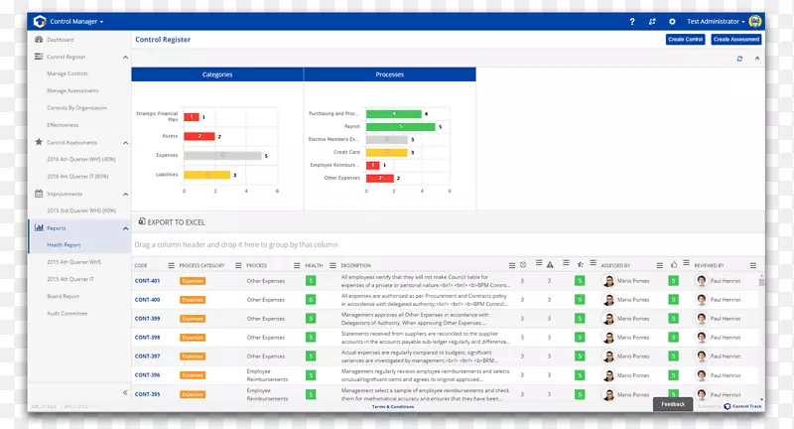The width and height of the screenshot is (794, 429).
Task: Refresh the charts with the refresh icon
Action: (x=739, y=59)
